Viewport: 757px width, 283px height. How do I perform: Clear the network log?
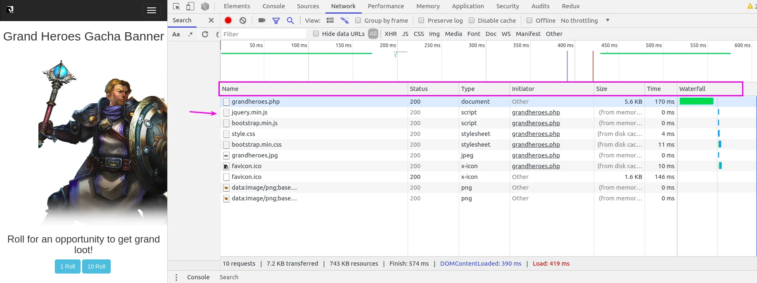click(x=243, y=20)
